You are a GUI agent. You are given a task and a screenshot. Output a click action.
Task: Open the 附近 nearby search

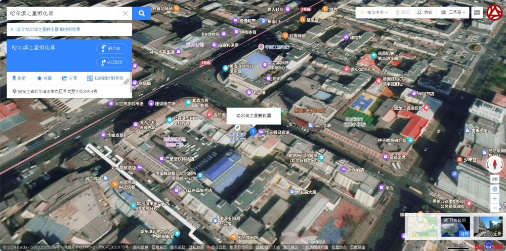coord(19,78)
